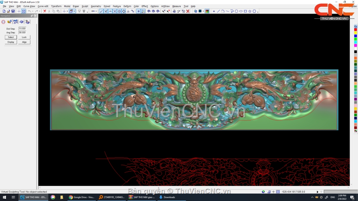358x201 pixels.
Task: Select the Polygon drawing tool
Action: [255, 11]
